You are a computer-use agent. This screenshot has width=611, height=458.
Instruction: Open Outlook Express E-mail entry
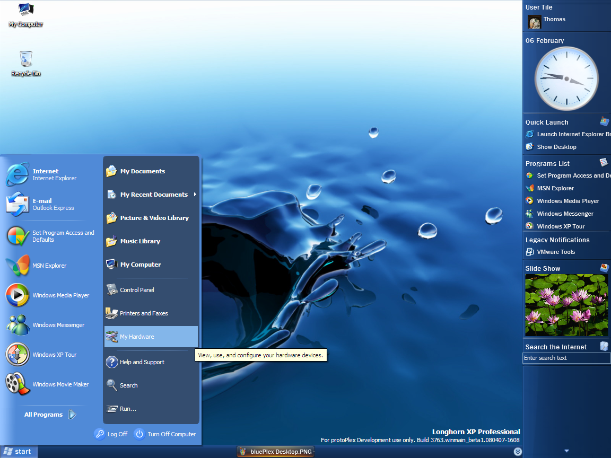coord(51,204)
